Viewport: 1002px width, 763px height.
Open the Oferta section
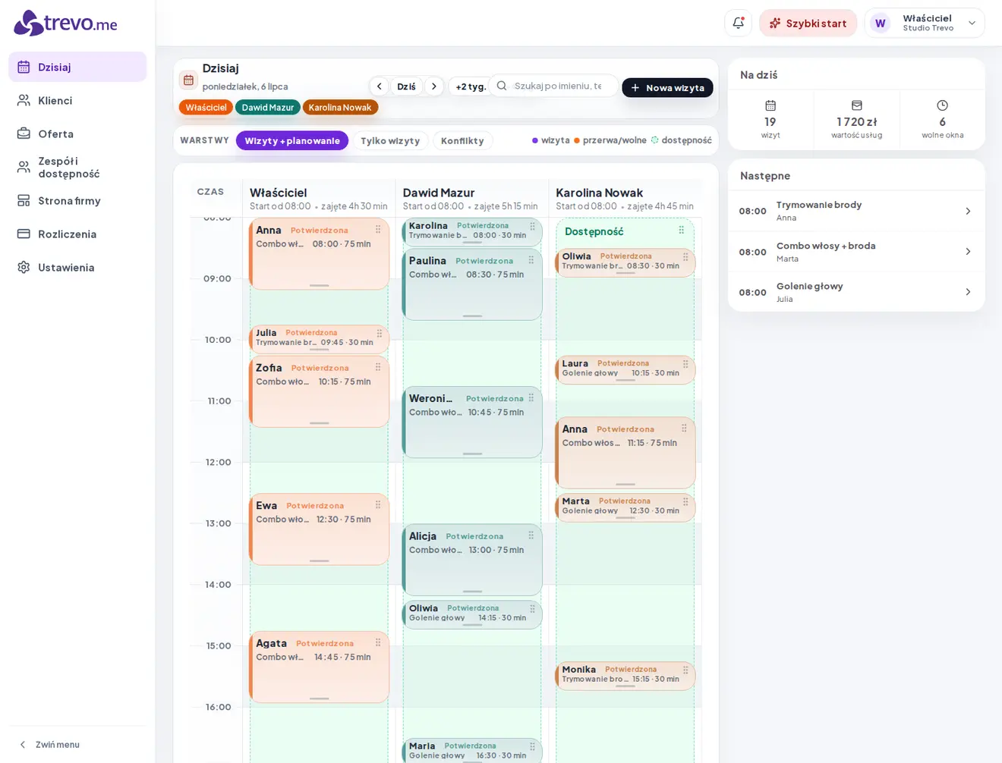pyautogui.click(x=77, y=133)
